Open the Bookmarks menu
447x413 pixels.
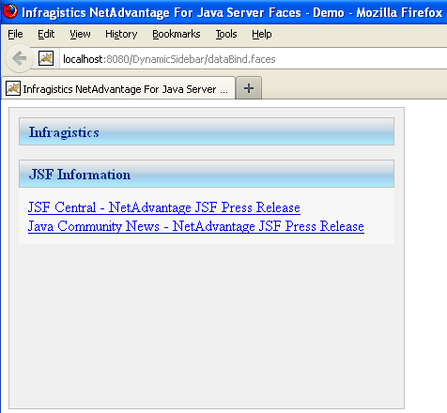coord(177,34)
